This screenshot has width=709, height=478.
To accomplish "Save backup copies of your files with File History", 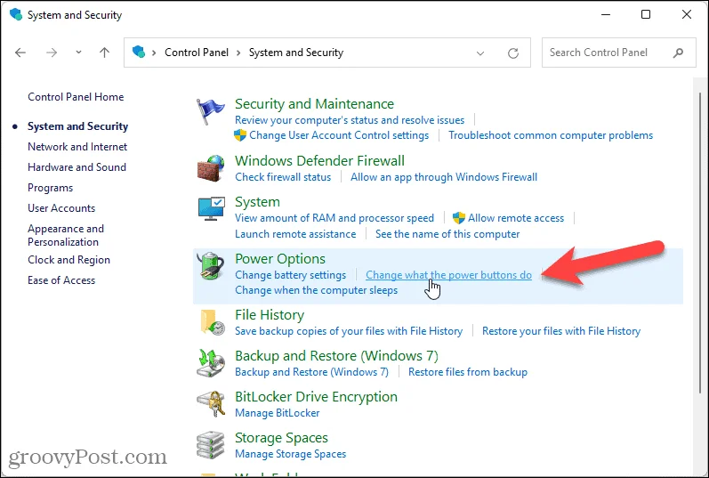I will (x=349, y=331).
